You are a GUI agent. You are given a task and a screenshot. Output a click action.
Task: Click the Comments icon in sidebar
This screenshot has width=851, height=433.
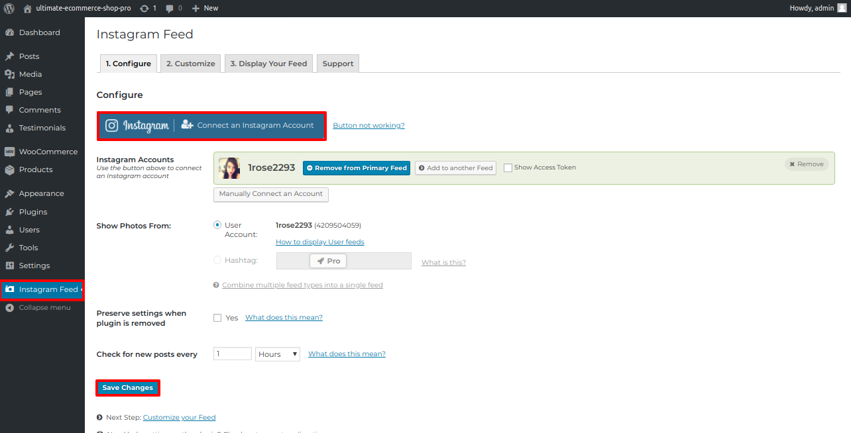pos(9,110)
